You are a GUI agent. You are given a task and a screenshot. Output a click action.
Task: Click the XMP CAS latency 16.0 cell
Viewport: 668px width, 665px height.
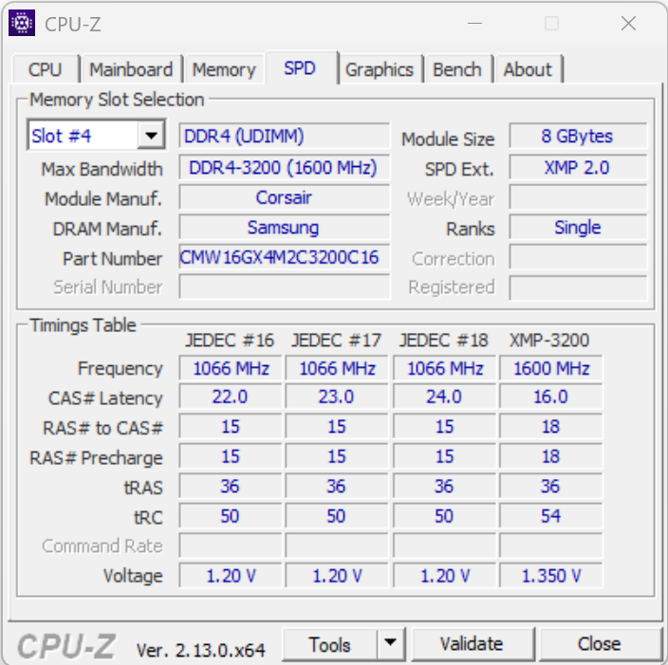click(551, 397)
